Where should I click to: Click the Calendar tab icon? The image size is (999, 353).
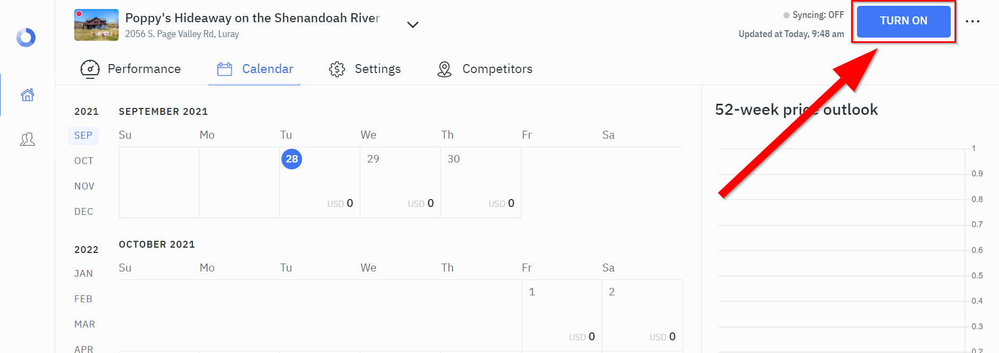tap(225, 69)
